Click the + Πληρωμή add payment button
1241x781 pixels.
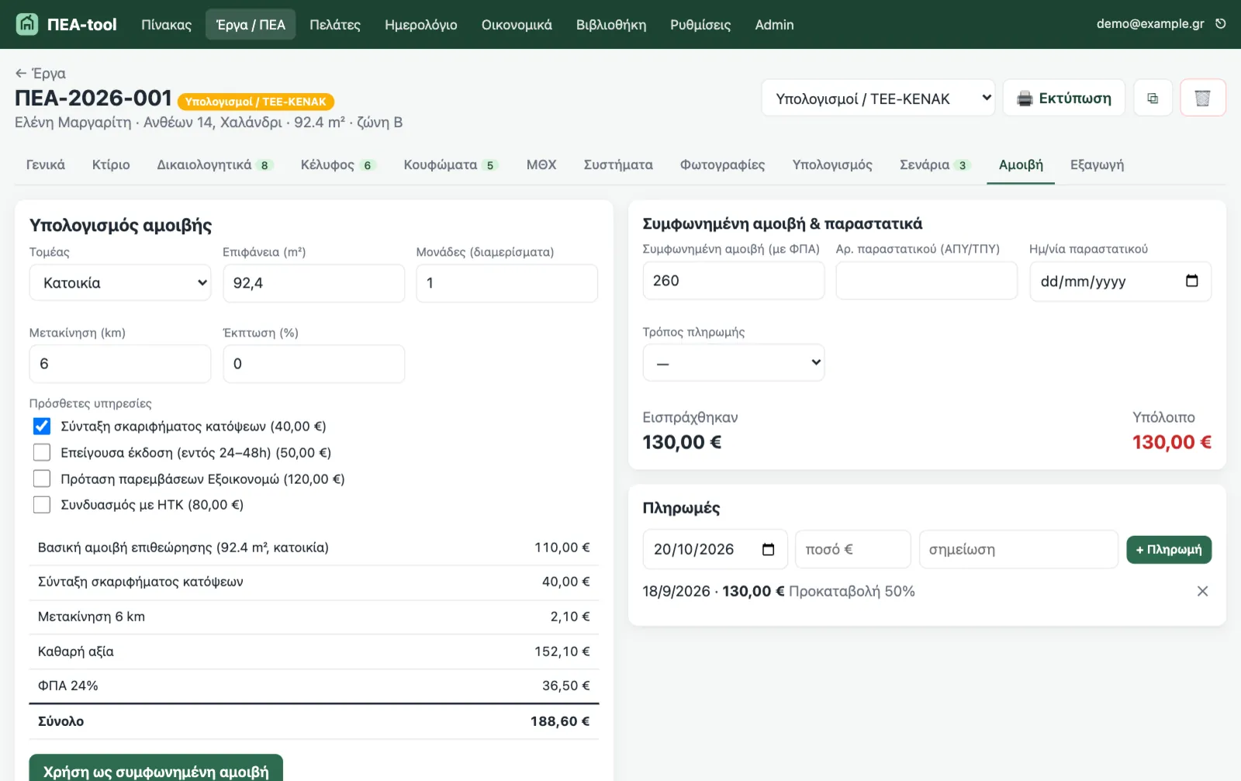[1169, 550]
